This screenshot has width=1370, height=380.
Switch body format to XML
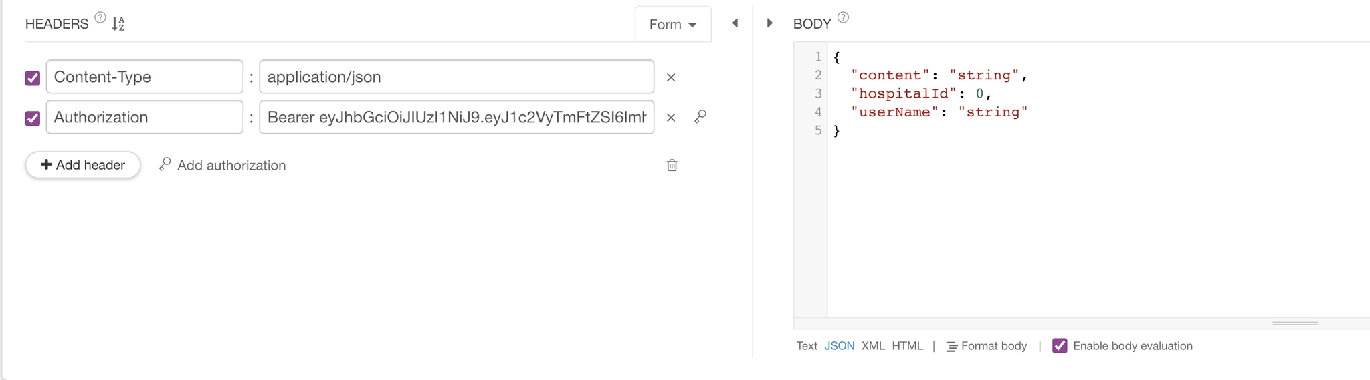click(x=873, y=346)
